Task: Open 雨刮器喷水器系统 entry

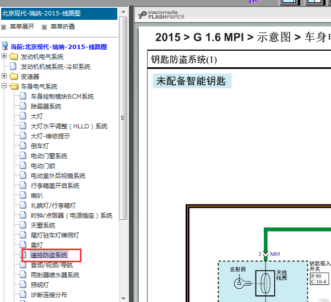Action: [55, 275]
